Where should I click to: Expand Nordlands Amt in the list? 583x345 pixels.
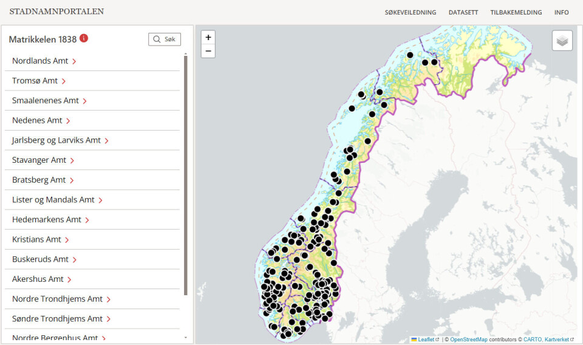(44, 61)
